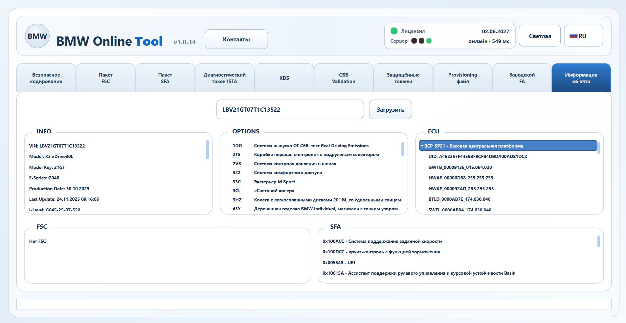
Task: Switch to the Пакет FSC tab
Action: point(105,78)
